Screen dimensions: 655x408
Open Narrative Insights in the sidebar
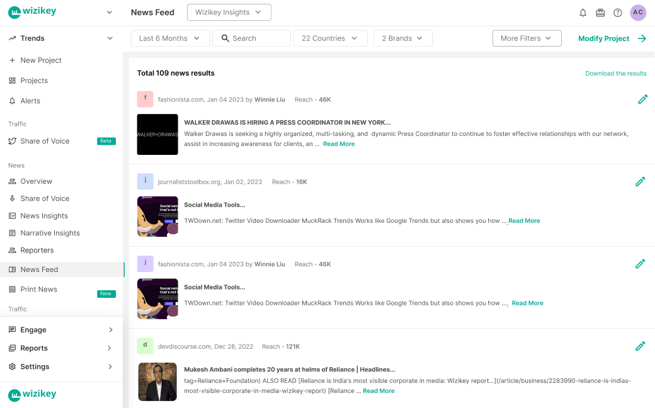click(50, 233)
